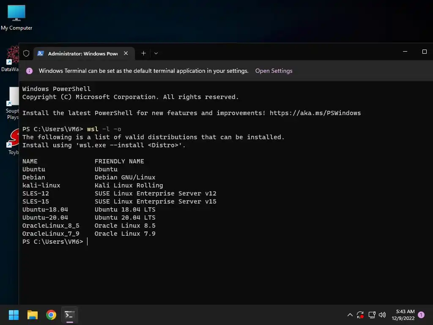
Task: Click the 'SLES-15' row name
Action: coord(36,201)
